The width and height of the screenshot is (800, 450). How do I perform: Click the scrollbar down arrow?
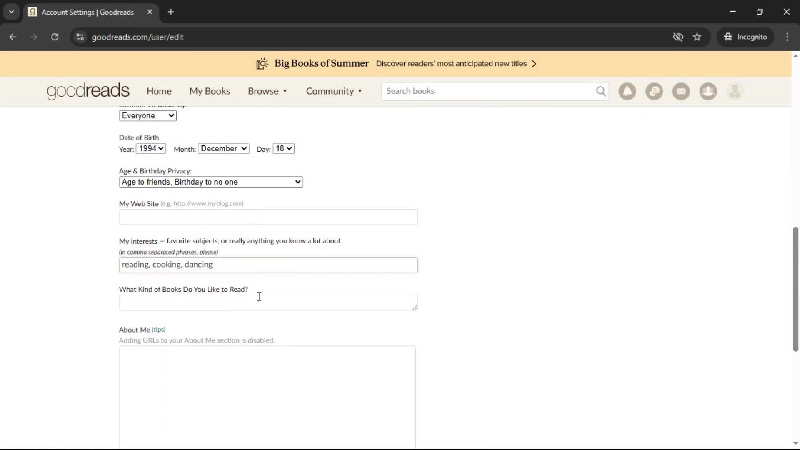pos(795,443)
